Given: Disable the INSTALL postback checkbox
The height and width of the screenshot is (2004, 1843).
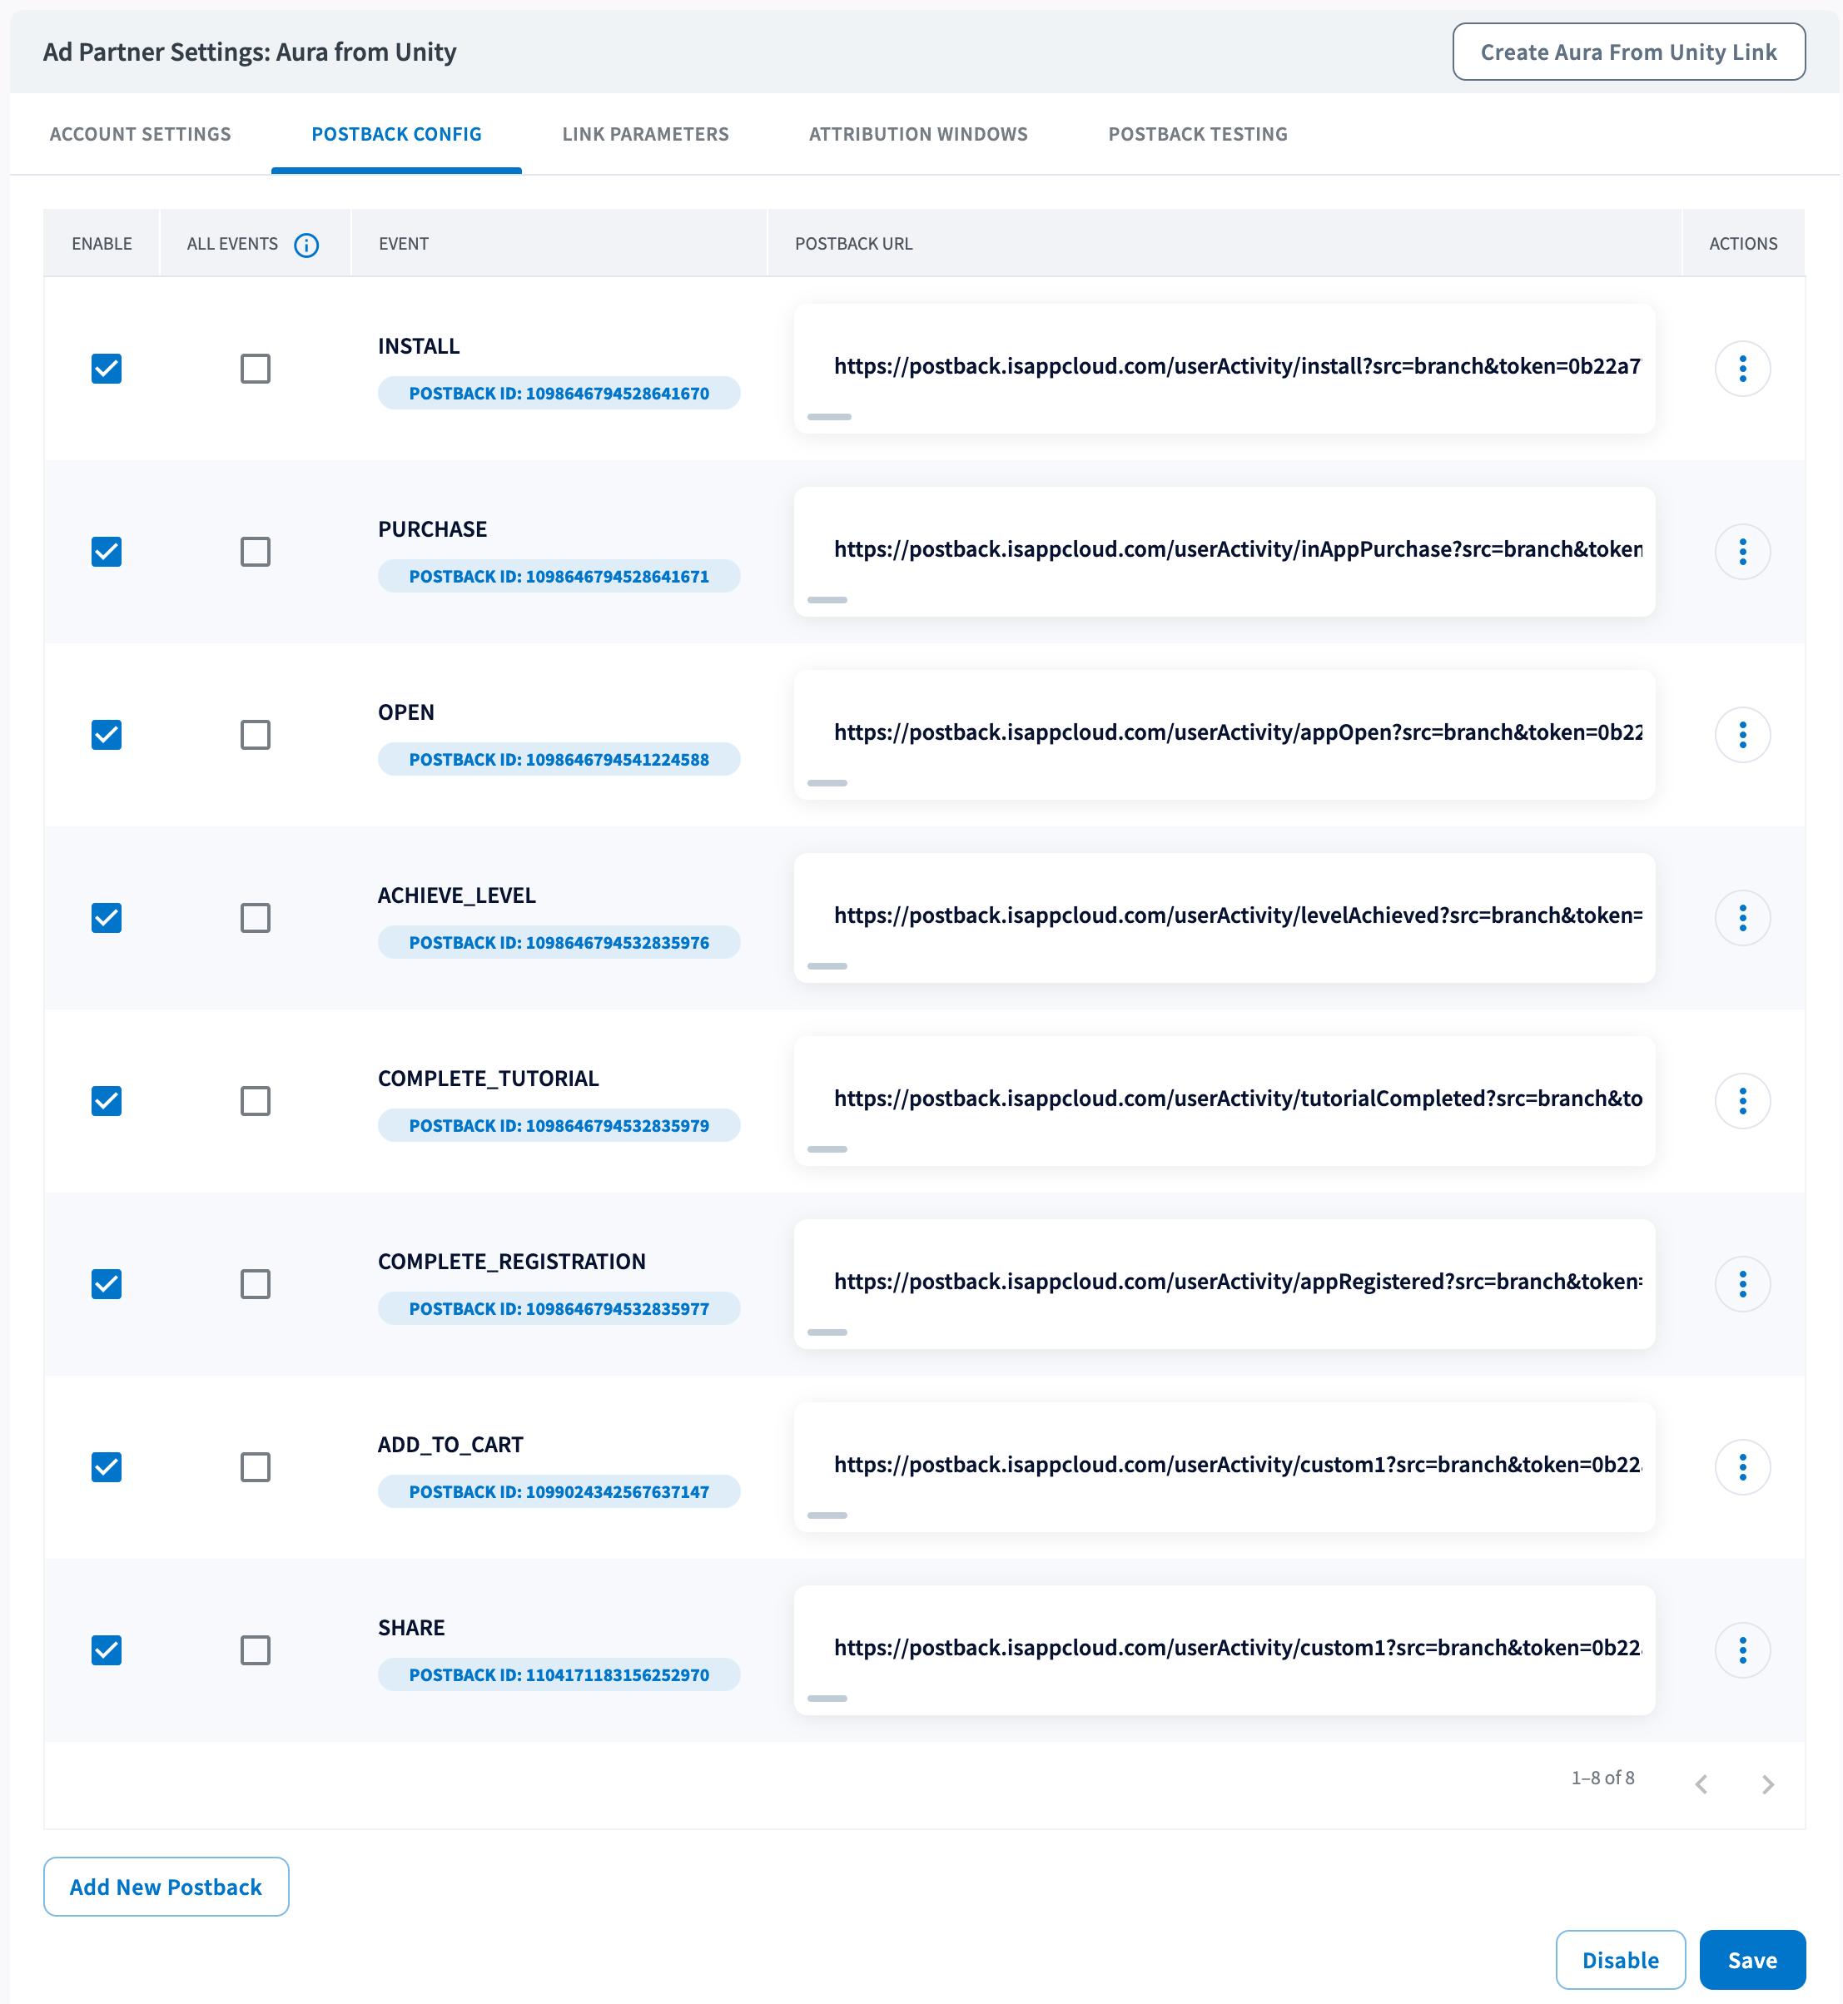Looking at the screenshot, I should (107, 369).
